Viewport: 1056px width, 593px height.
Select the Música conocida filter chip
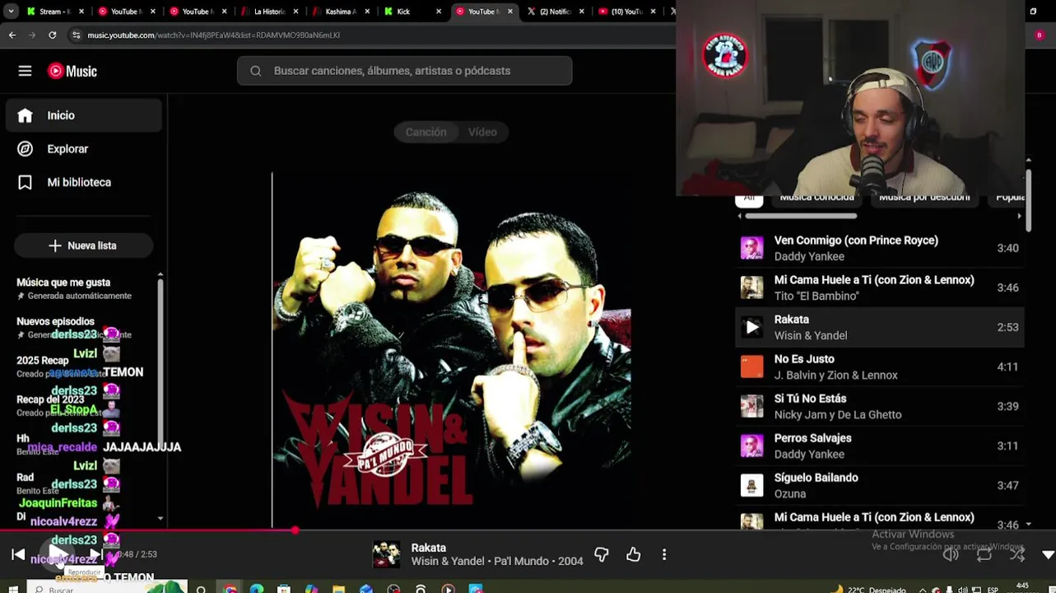tap(816, 198)
